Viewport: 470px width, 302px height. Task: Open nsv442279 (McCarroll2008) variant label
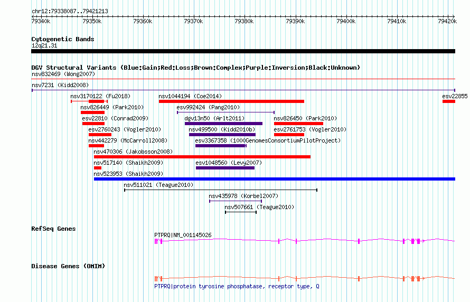coord(128,140)
